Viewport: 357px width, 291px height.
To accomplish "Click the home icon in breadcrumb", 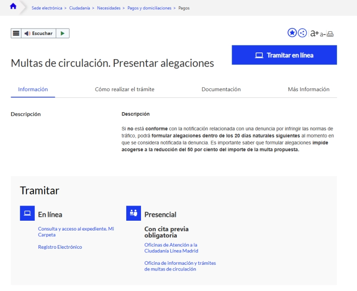I will point(13,7).
